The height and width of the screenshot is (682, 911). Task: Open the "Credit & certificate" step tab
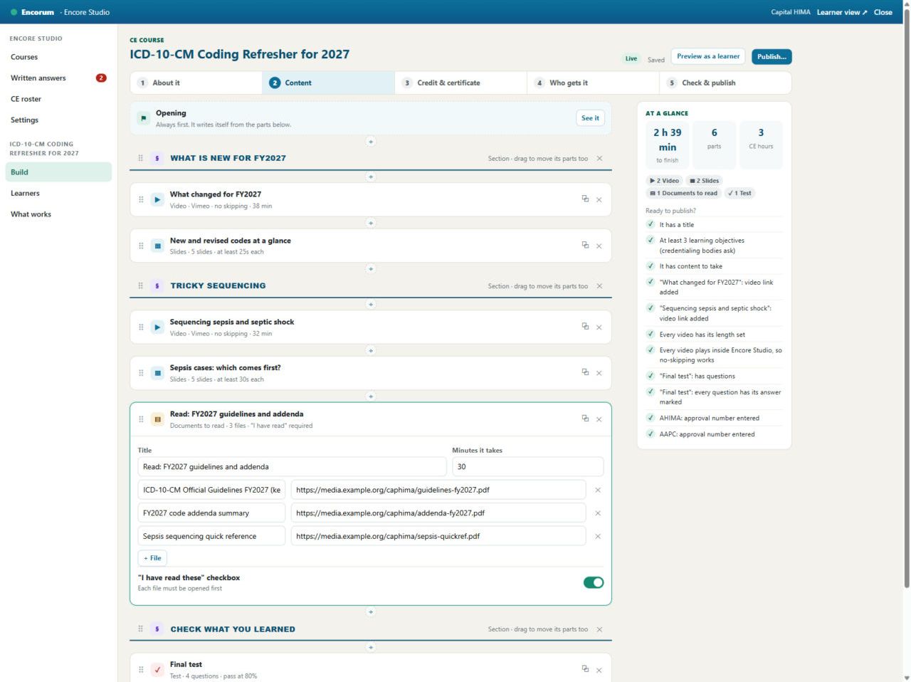click(461, 83)
